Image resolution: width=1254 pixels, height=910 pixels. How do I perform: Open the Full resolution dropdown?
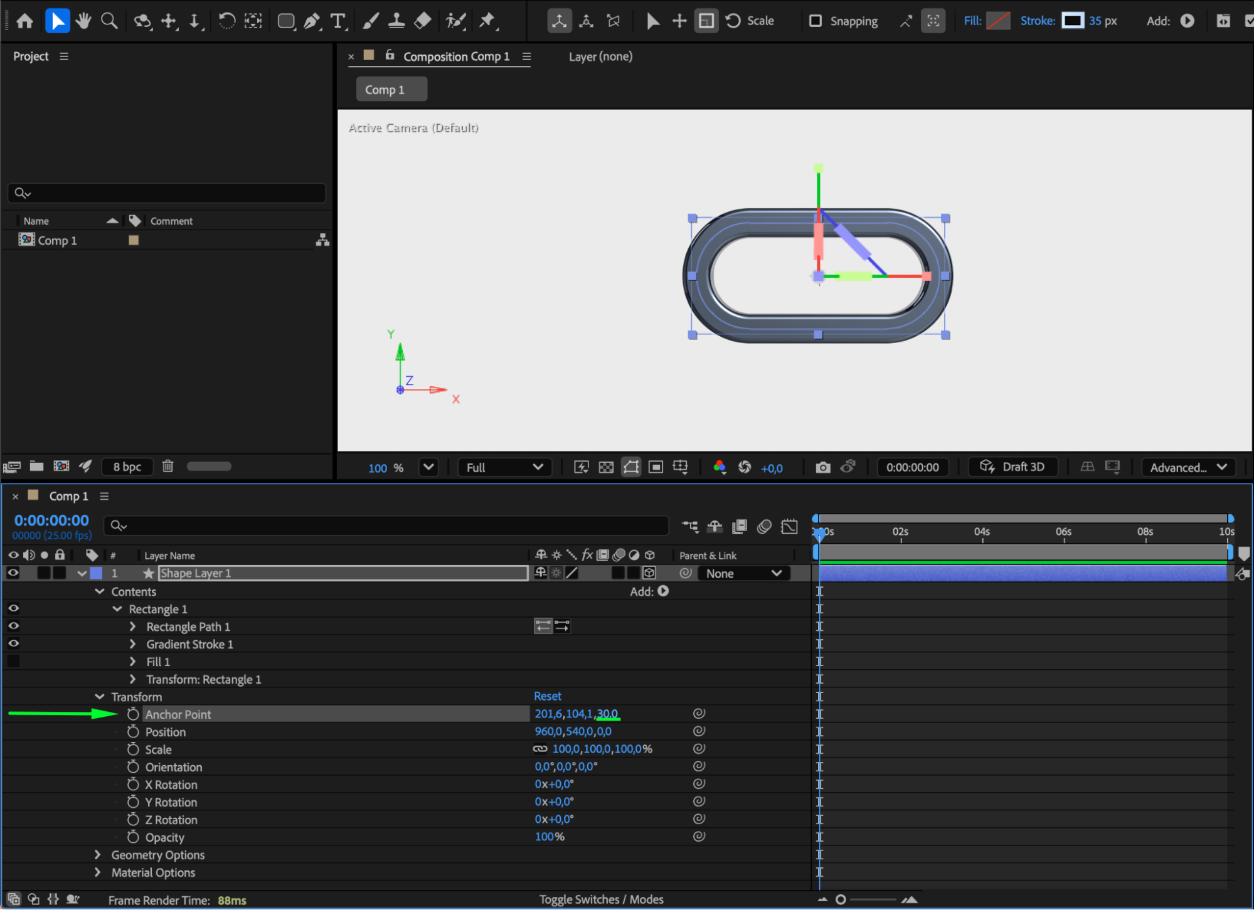[x=504, y=467]
